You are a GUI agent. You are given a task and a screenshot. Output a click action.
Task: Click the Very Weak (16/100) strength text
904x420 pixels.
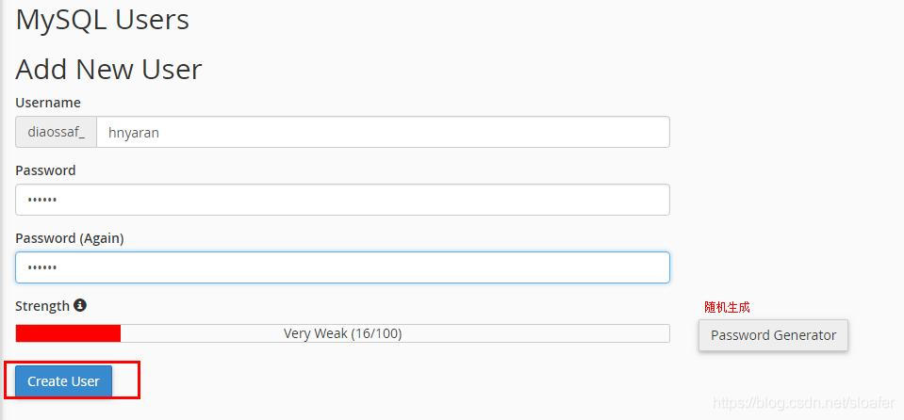[342, 333]
